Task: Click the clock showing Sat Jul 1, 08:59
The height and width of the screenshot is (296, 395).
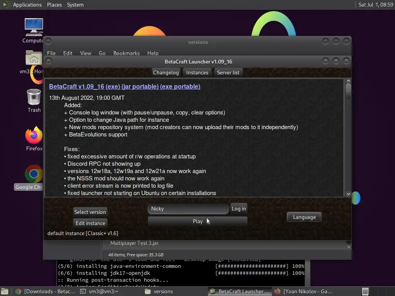Action: coord(376,5)
